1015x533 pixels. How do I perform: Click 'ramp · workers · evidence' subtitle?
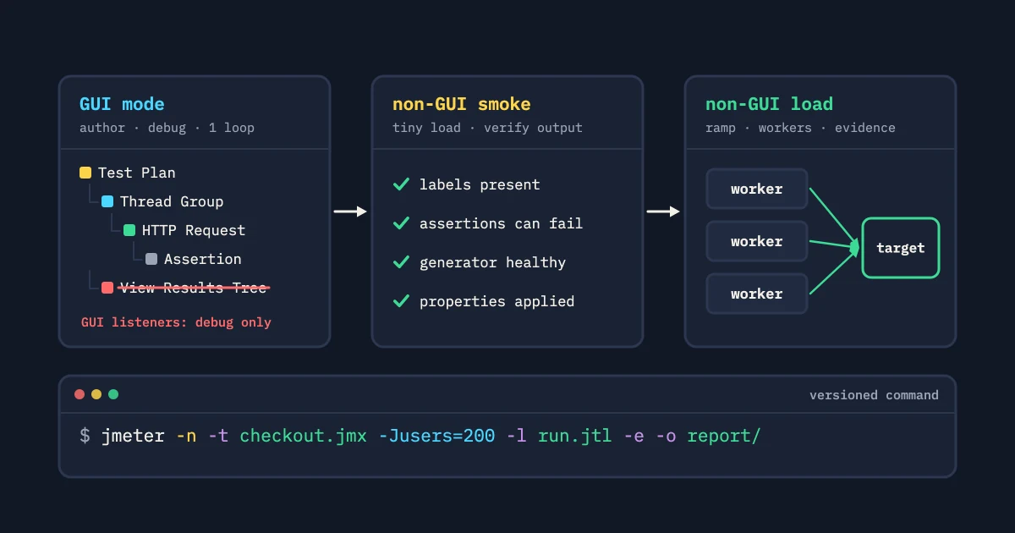tap(800, 128)
